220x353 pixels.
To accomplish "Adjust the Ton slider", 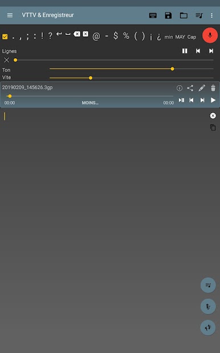I will 131,69.
